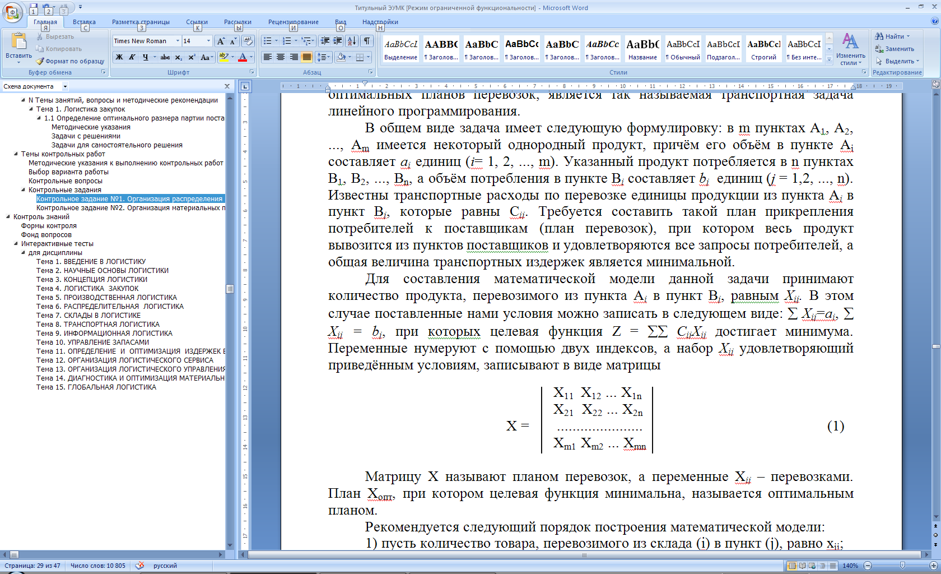Select Тема 7. СКЛАДЫ В ЛОГИСТИКЕ heading

[x=88, y=316]
